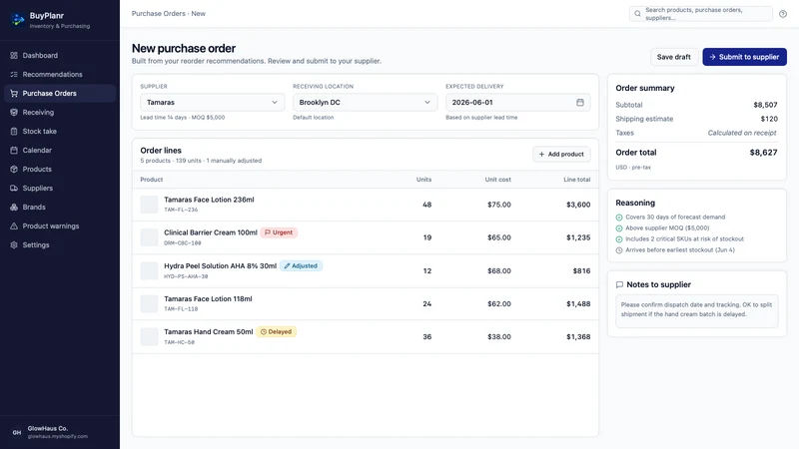Click product name Tamaras Face Lotion 118ml

(x=208, y=298)
